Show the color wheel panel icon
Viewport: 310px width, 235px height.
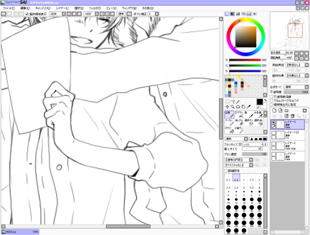[x=227, y=14]
